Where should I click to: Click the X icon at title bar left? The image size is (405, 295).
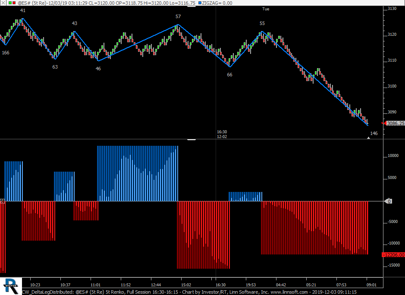(3, 3)
